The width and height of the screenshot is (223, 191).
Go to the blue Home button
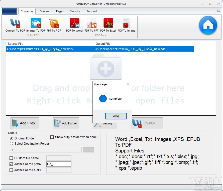pos(208,25)
